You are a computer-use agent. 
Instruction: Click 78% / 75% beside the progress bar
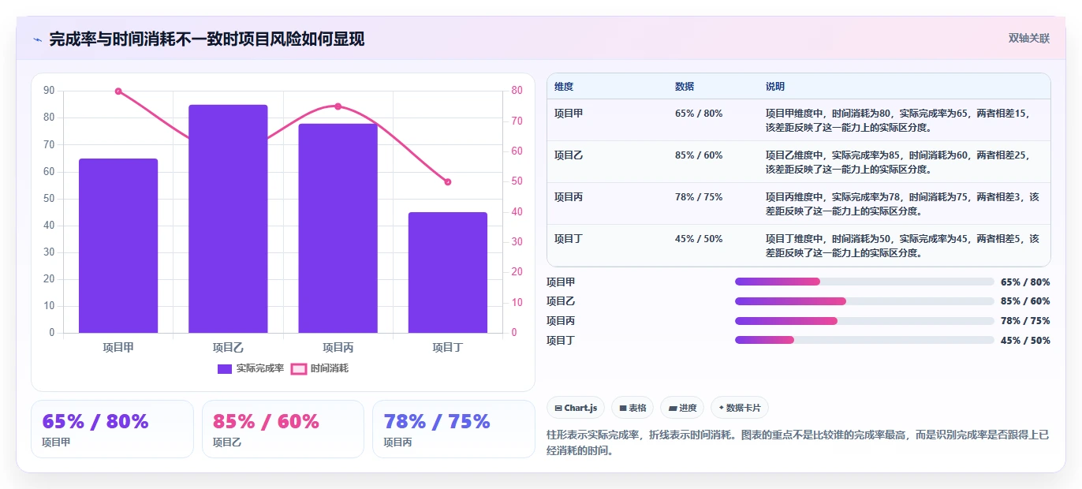coord(1025,321)
